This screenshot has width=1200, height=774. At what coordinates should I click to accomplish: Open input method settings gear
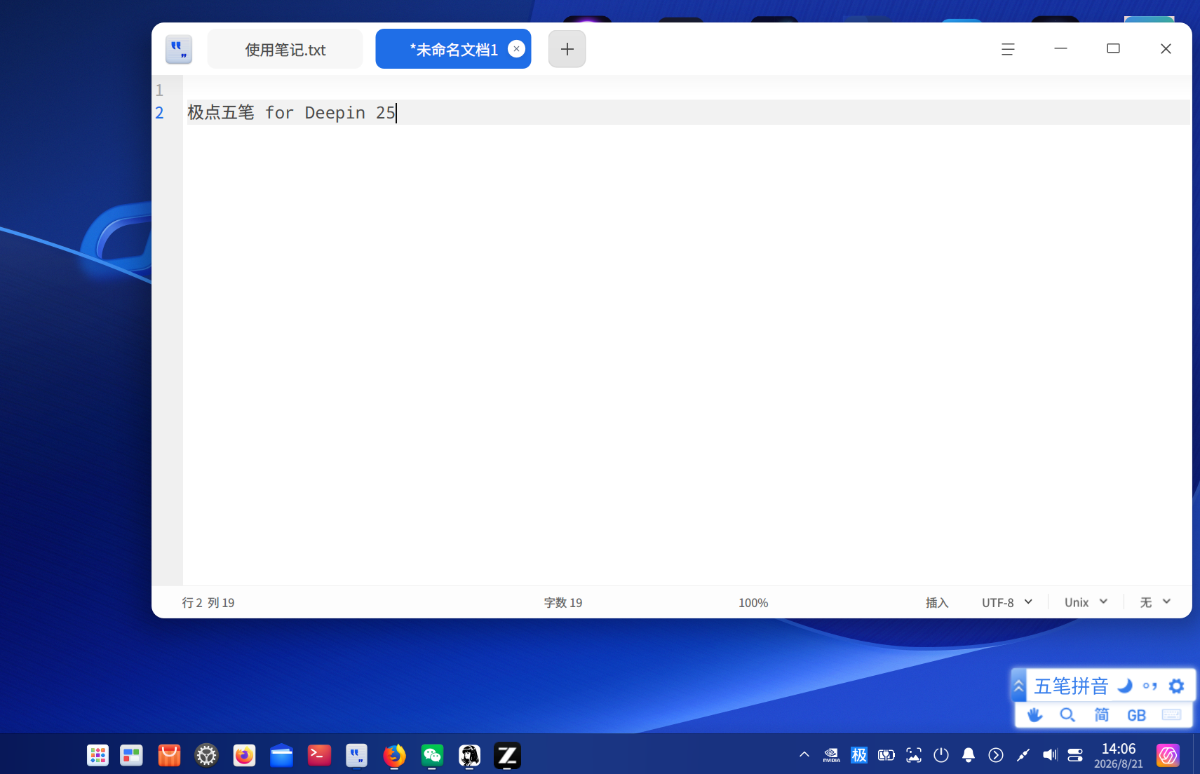point(1176,686)
